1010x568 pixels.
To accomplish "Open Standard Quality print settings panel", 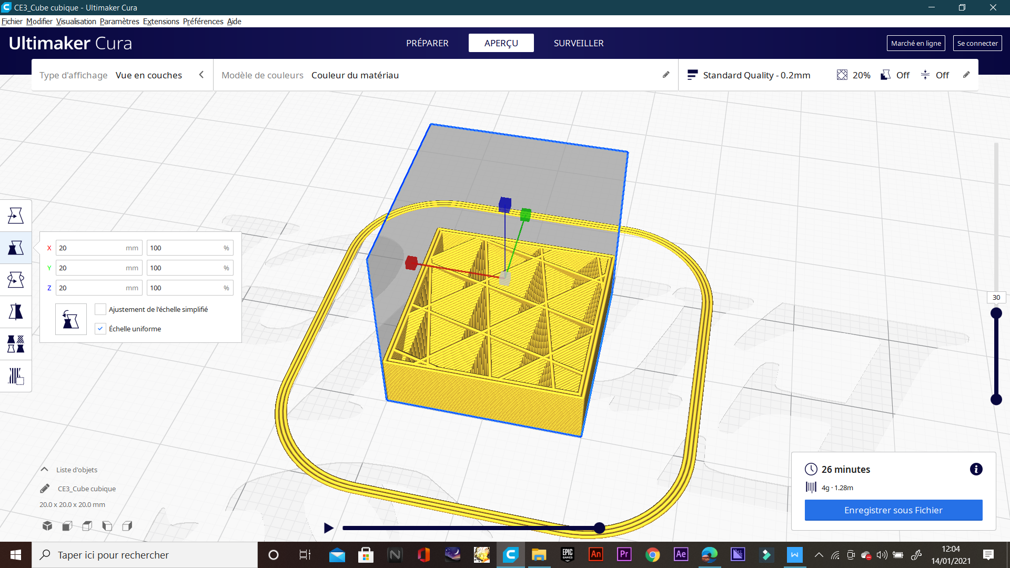I will pyautogui.click(x=756, y=75).
